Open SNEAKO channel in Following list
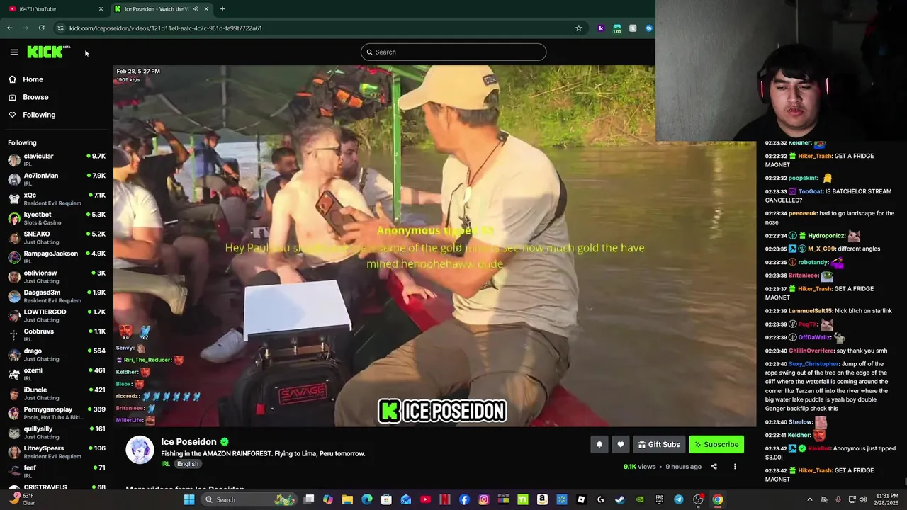The image size is (907, 510). 57,237
